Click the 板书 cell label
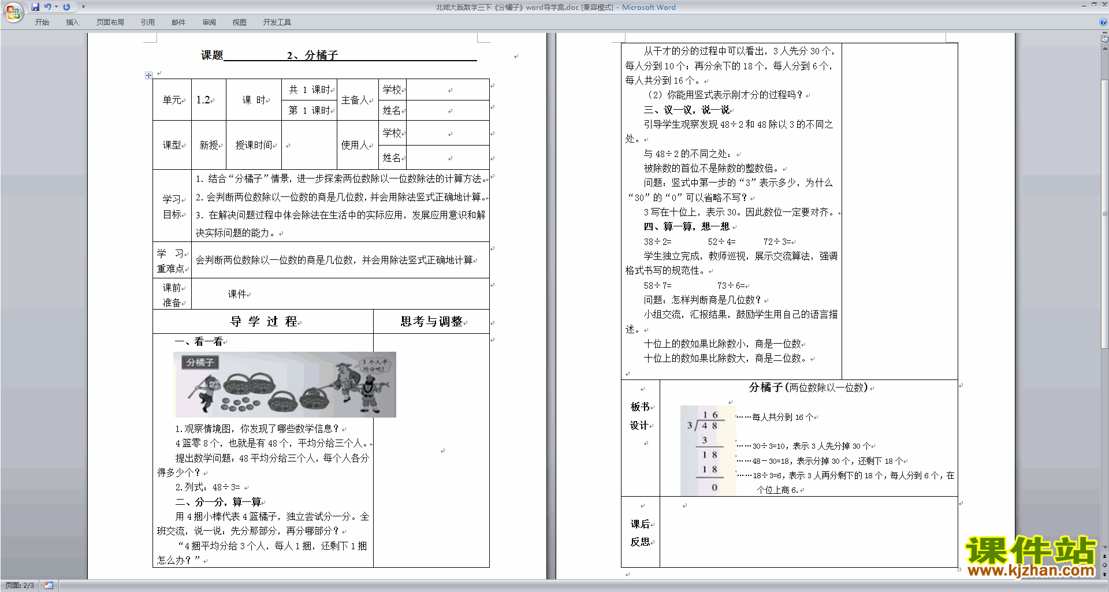The height and width of the screenshot is (592, 1109). pos(639,407)
